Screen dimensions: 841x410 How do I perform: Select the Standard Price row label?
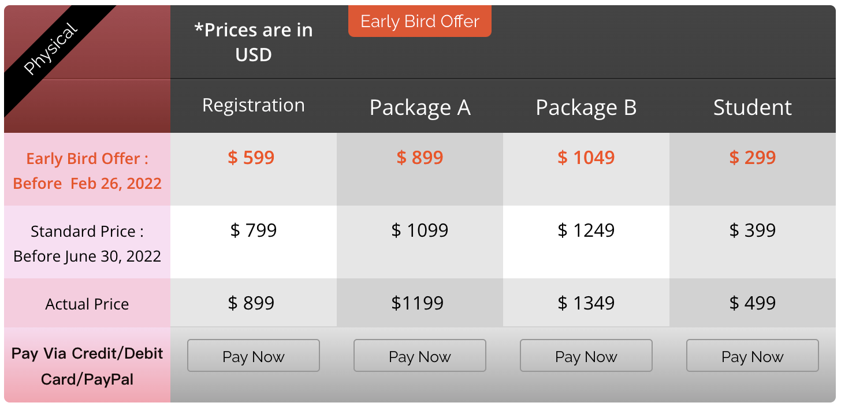click(87, 243)
